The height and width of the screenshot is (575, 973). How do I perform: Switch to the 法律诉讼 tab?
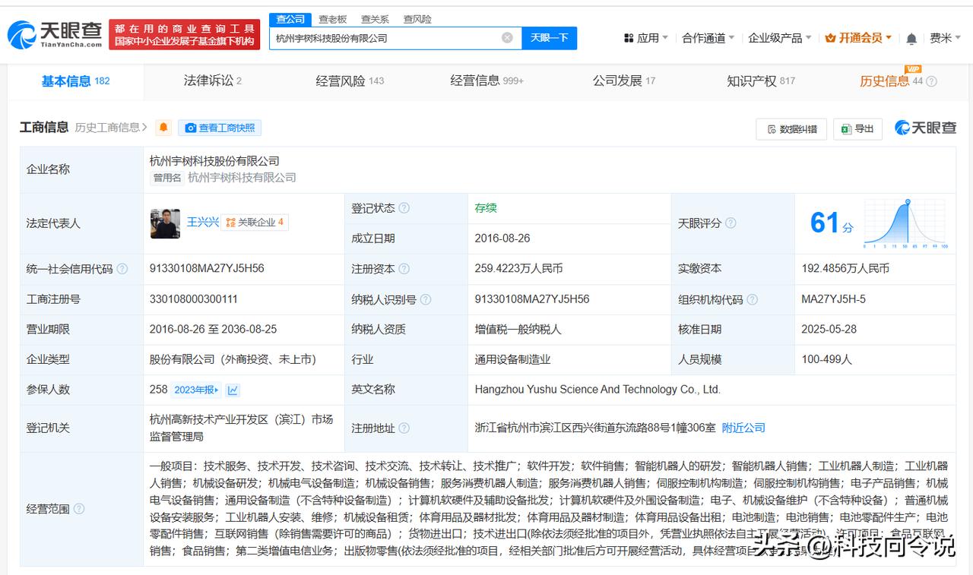pyautogui.click(x=212, y=81)
